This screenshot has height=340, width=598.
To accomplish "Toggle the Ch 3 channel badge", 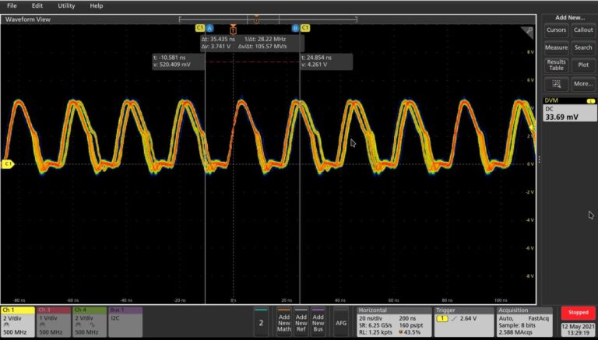I will 53,321.
